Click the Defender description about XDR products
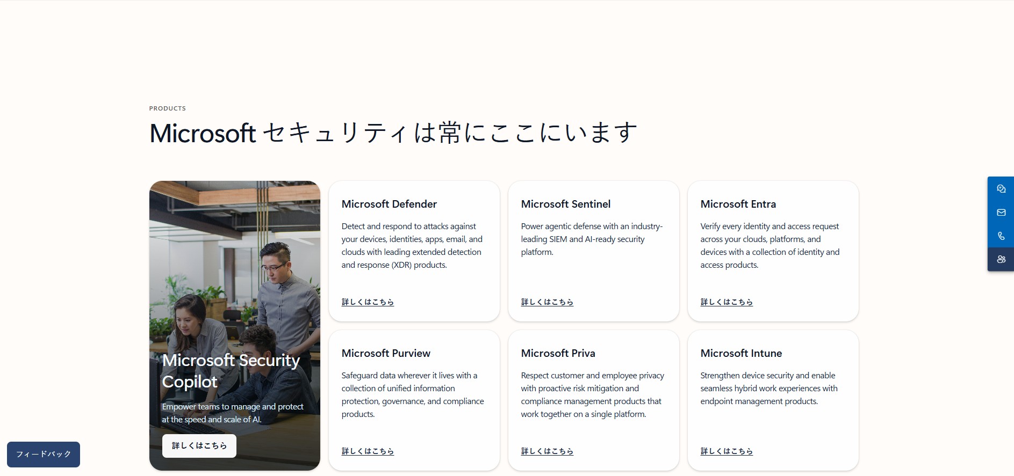Viewport: 1014px width, 476px height. (412, 246)
